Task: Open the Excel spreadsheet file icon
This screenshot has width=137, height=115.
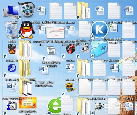Action: click(113, 28)
